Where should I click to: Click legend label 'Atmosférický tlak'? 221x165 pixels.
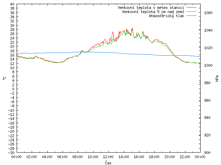166,16
